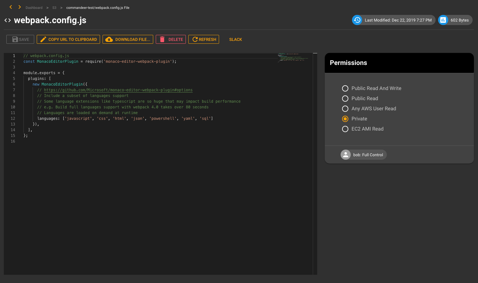Click line number 12 in the gutter
This screenshot has height=283, width=478.
tap(13, 119)
